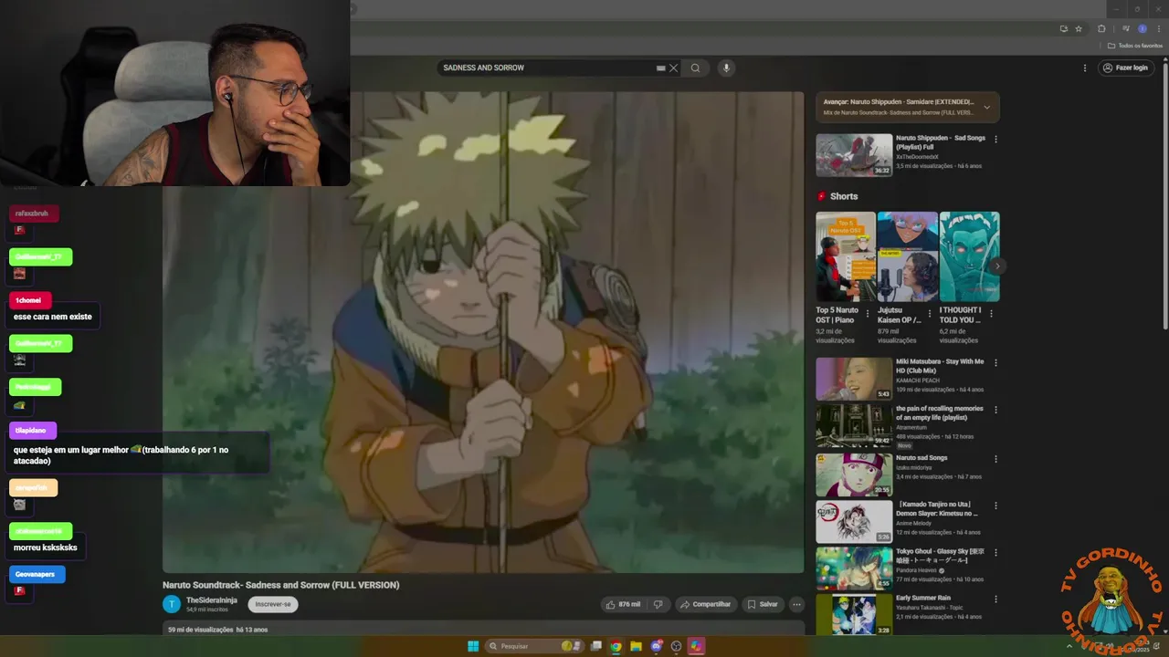This screenshot has height=657, width=1169.
Task: Open I THOUGHT I TOLD YOU short
Action: (x=970, y=256)
